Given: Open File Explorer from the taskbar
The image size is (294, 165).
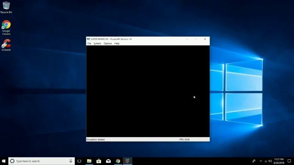Looking at the screenshot, I should [89, 161].
